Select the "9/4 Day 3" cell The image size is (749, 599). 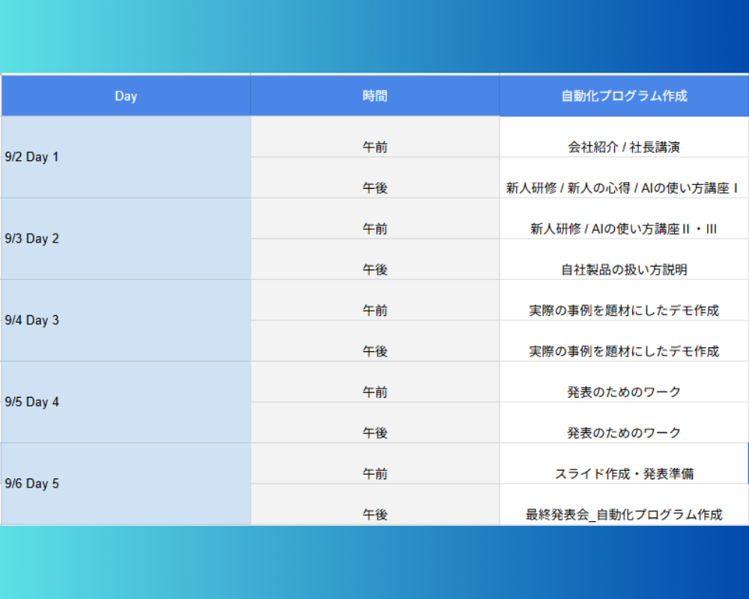pyautogui.click(x=126, y=320)
